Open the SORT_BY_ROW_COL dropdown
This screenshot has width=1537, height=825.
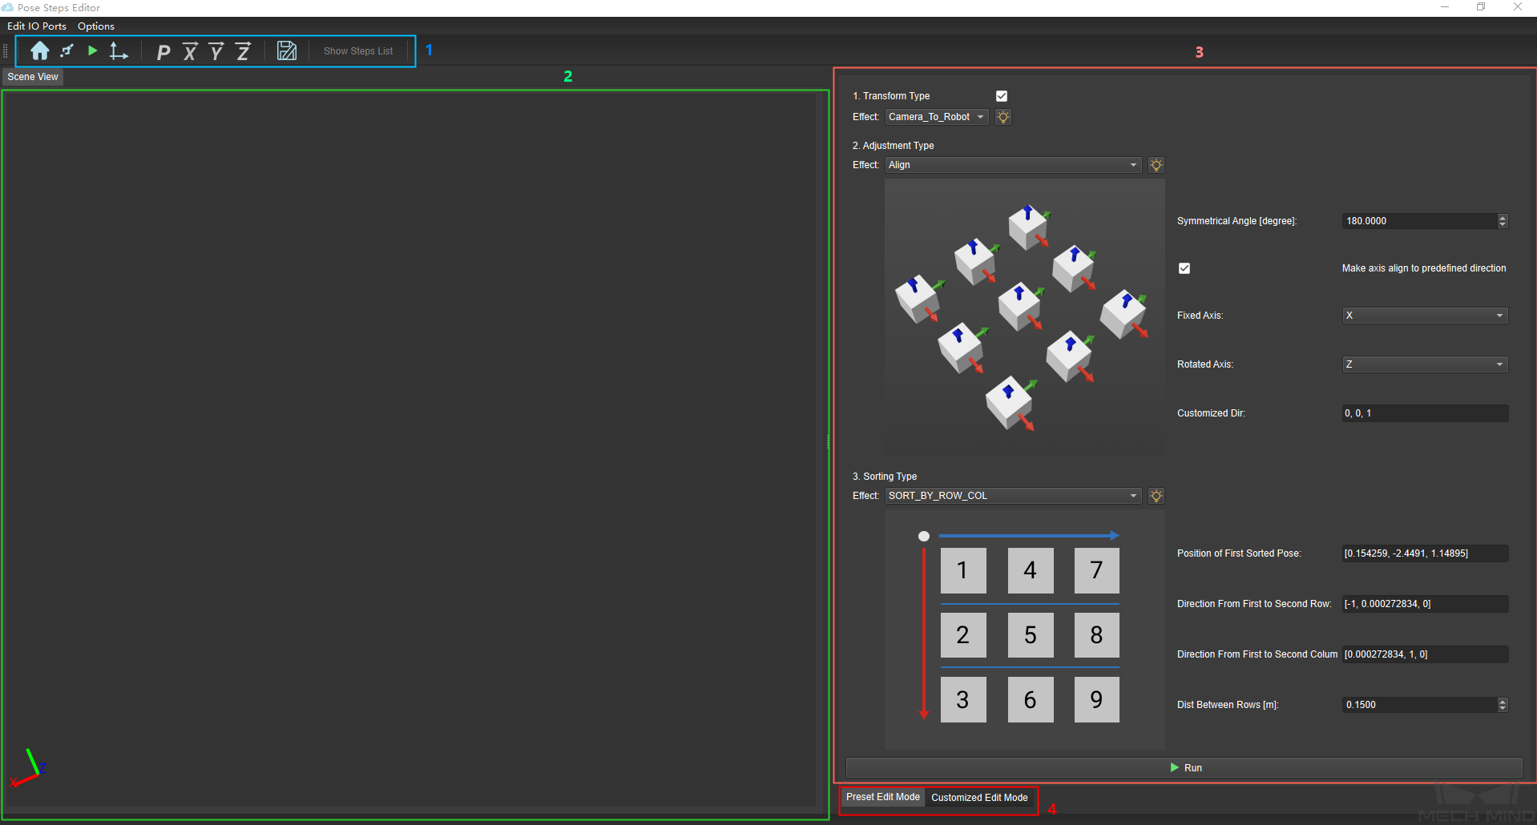pyautogui.click(x=1013, y=496)
